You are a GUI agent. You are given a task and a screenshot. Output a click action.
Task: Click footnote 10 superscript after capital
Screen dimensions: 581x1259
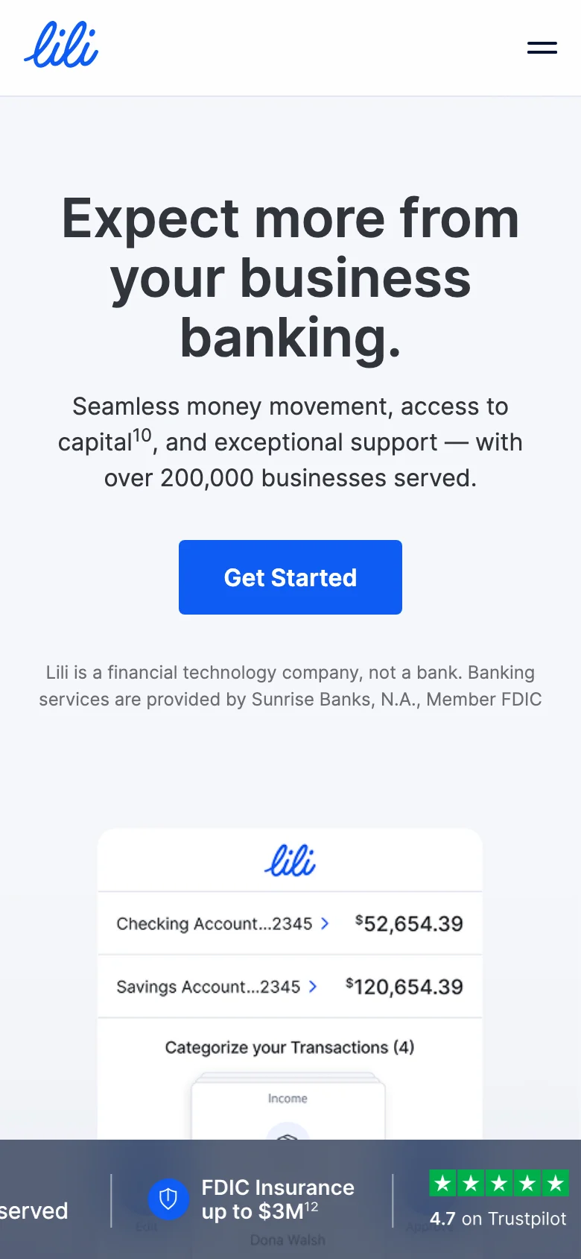(142, 436)
